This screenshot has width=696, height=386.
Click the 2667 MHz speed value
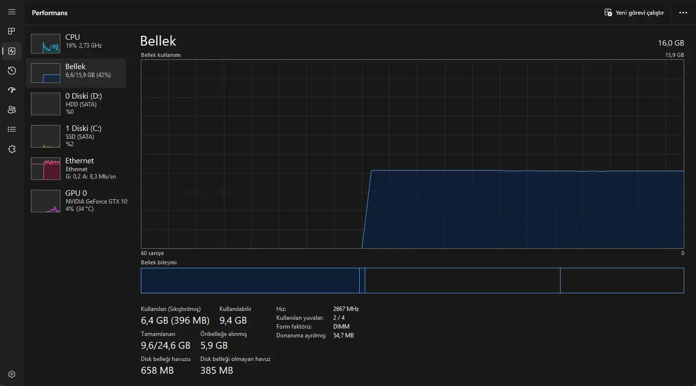(346, 309)
